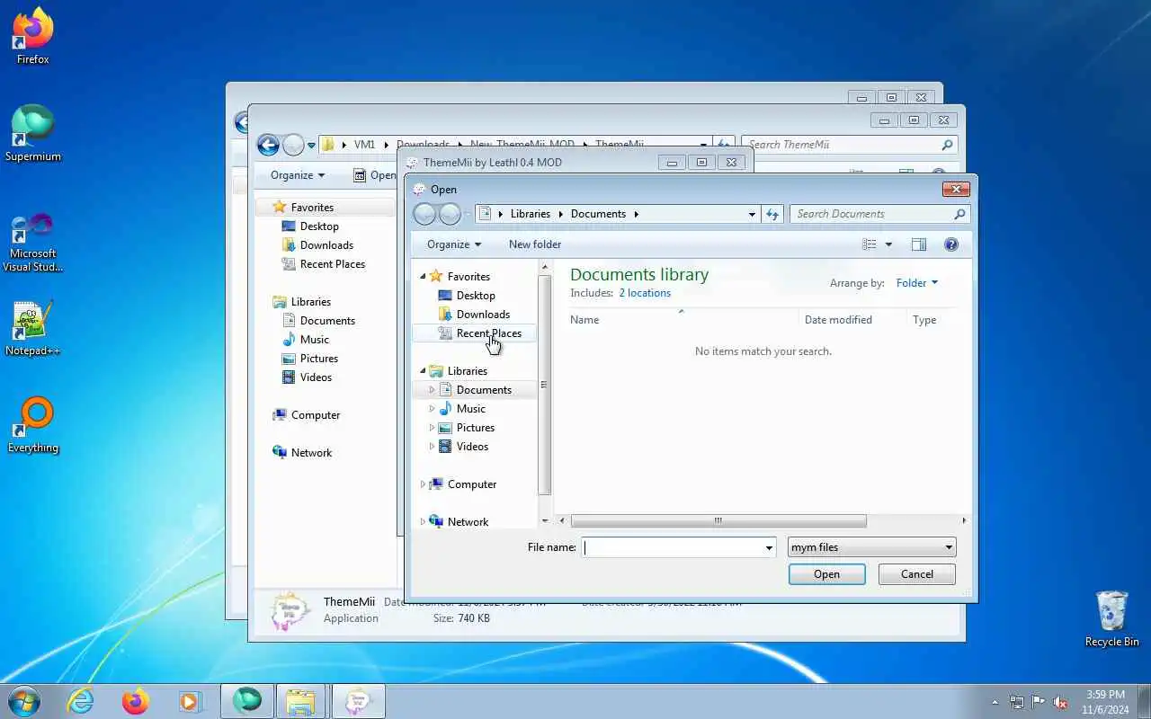Open the Recycle Bin
This screenshot has width=1151, height=719.
click(1111, 618)
